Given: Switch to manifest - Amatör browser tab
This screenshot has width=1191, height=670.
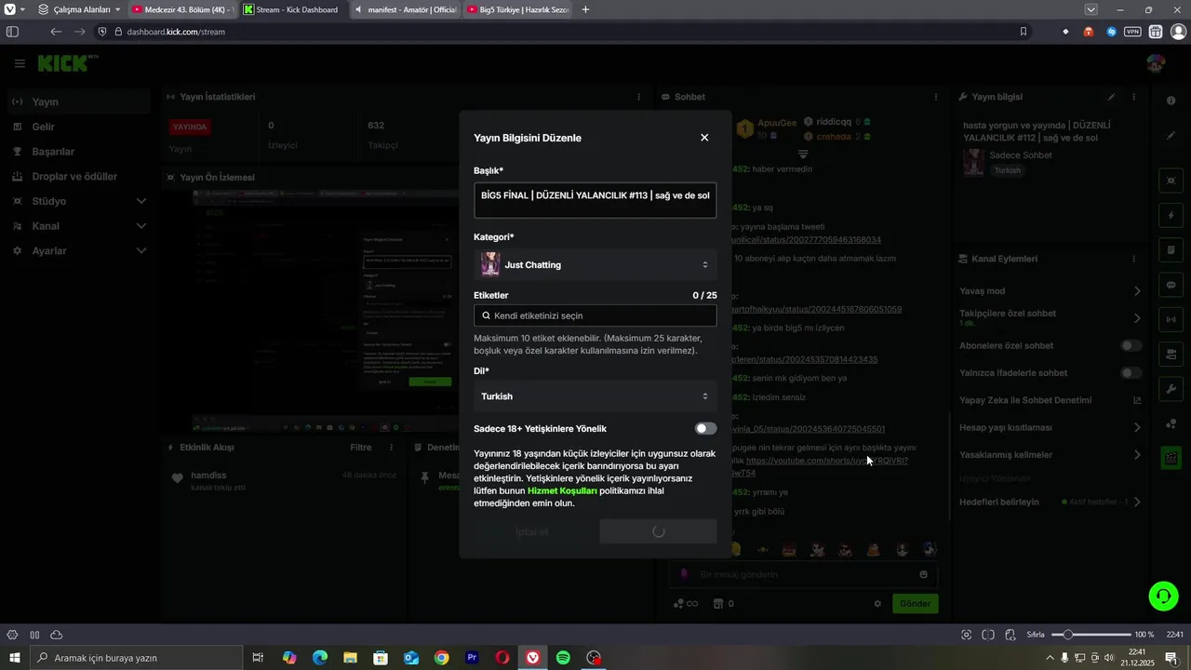Looking at the screenshot, I should (x=406, y=9).
